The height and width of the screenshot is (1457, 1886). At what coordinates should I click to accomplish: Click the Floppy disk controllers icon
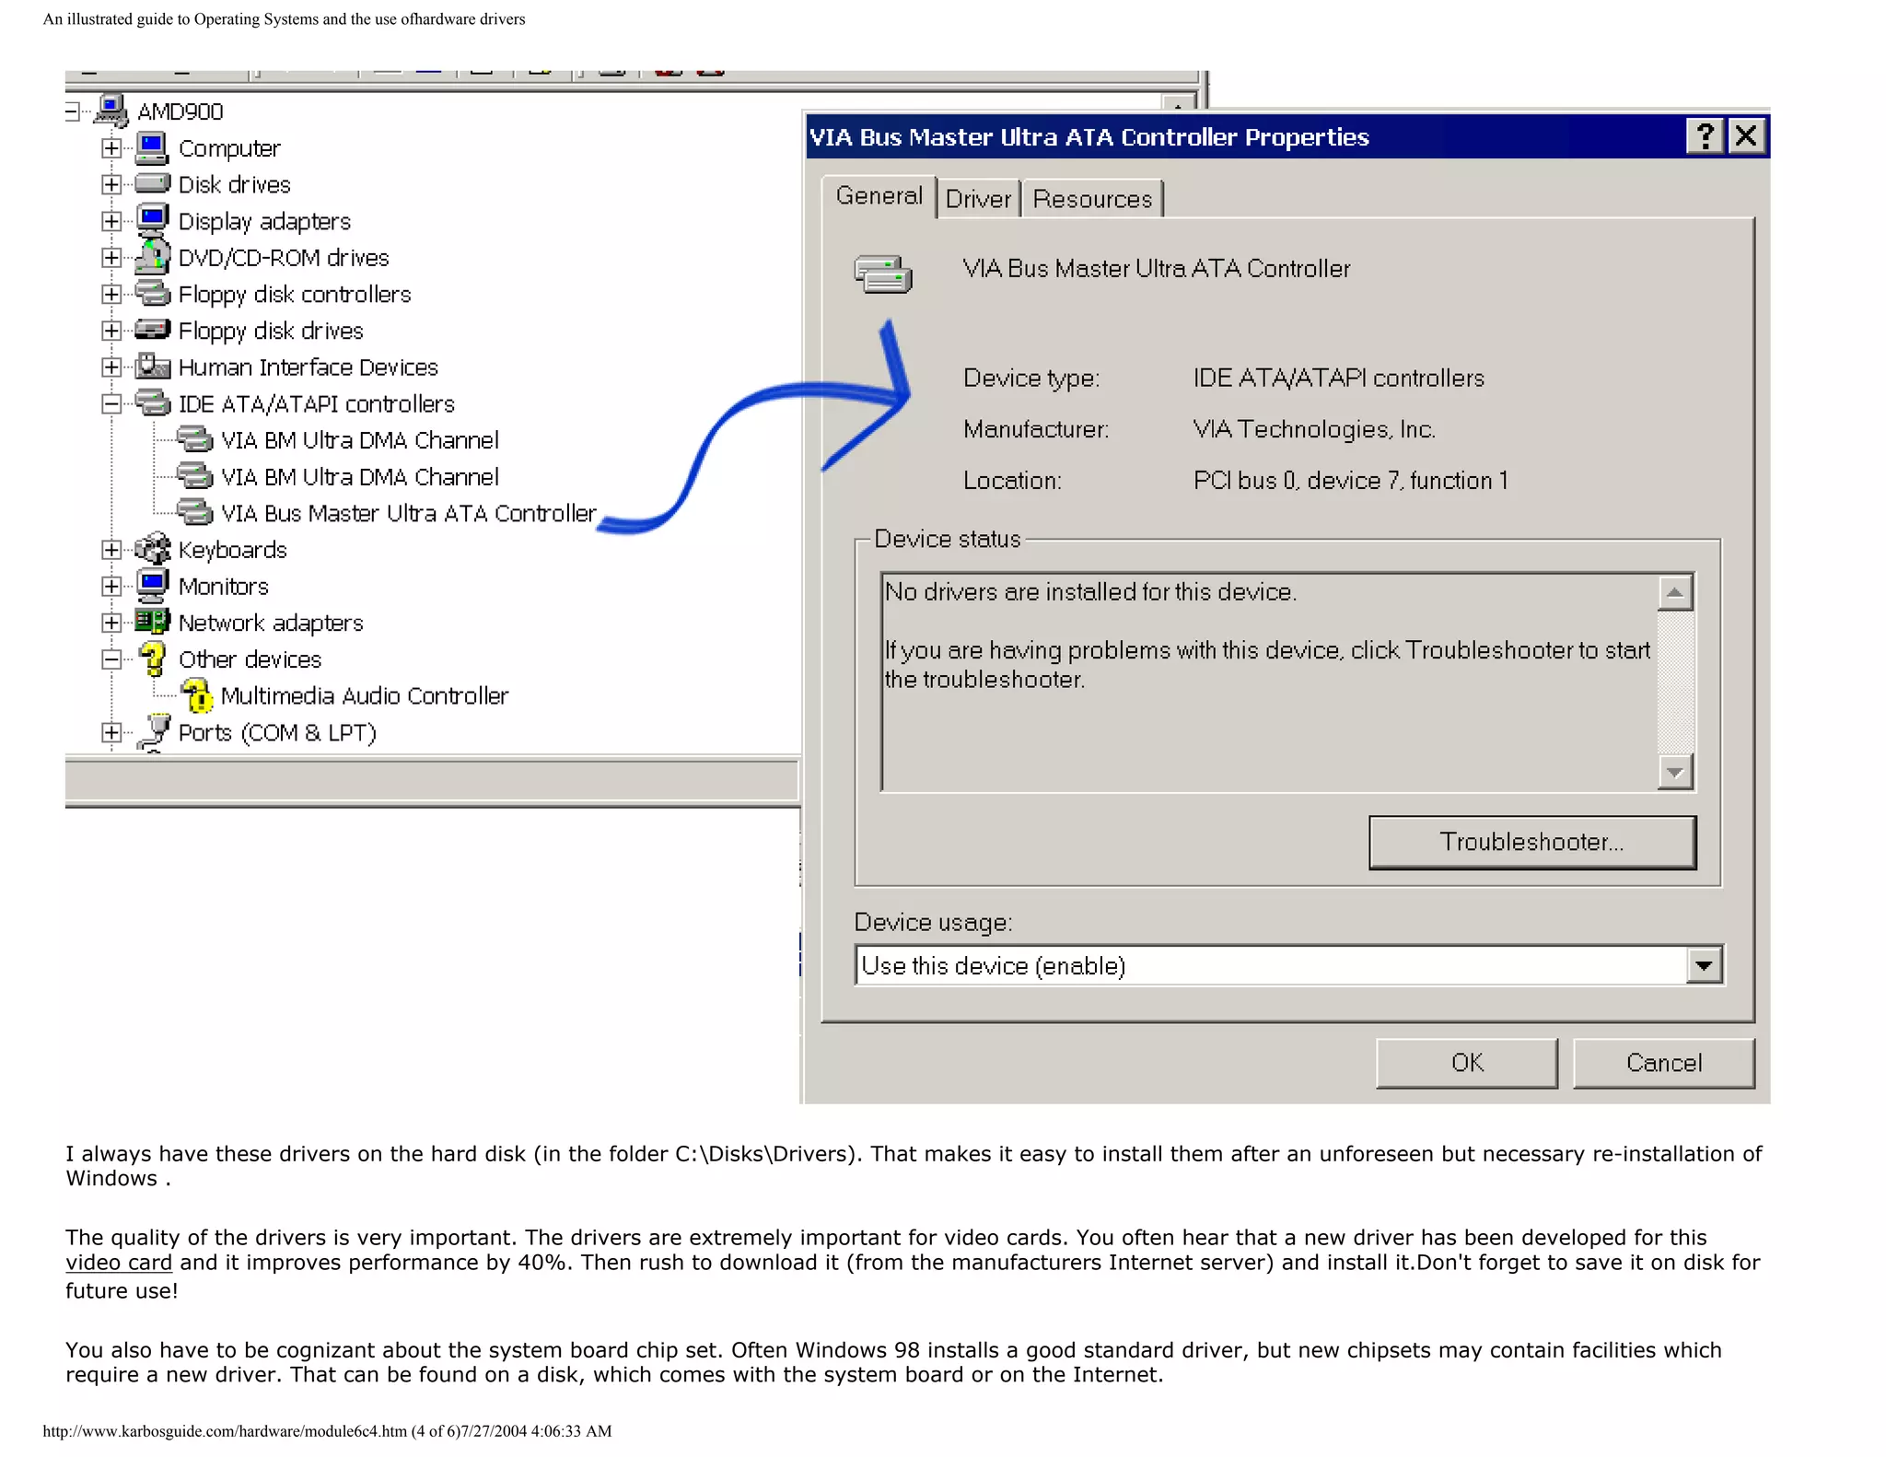(152, 294)
